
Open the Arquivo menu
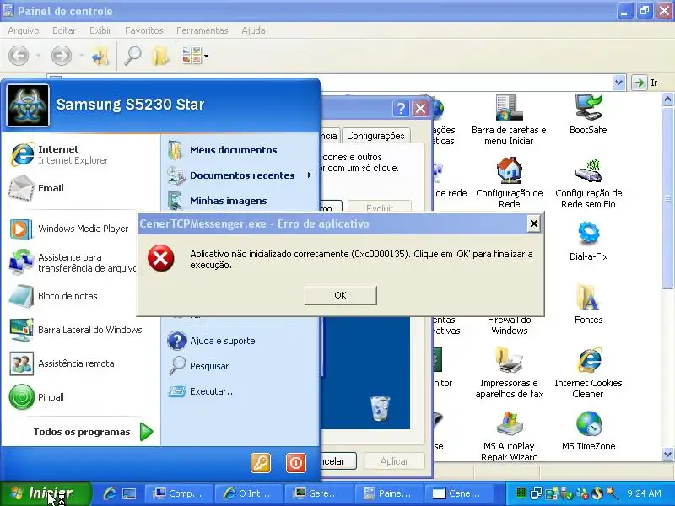click(24, 30)
